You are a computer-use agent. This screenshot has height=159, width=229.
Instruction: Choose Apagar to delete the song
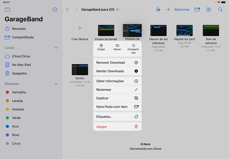[117, 127]
